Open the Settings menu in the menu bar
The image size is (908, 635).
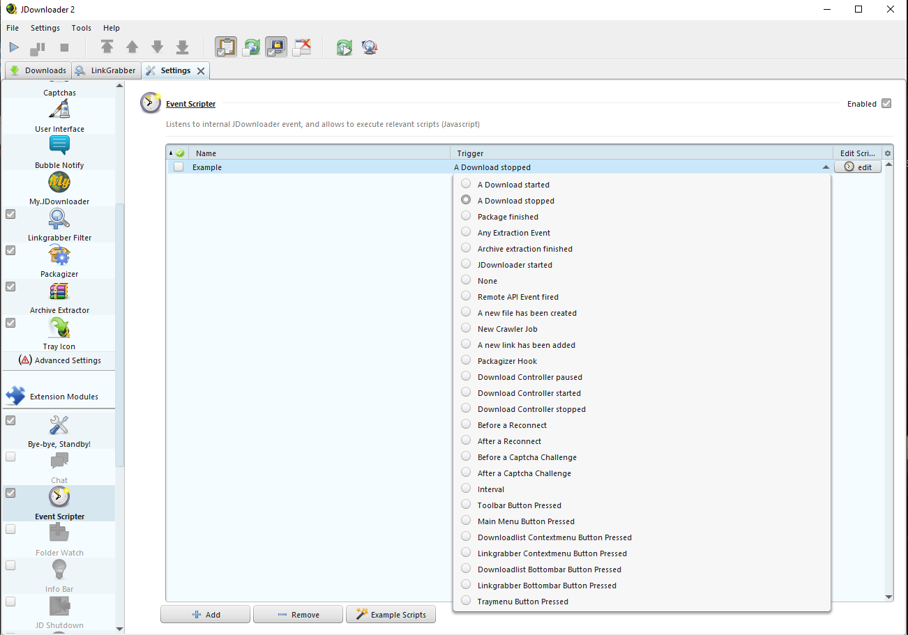coord(45,28)
